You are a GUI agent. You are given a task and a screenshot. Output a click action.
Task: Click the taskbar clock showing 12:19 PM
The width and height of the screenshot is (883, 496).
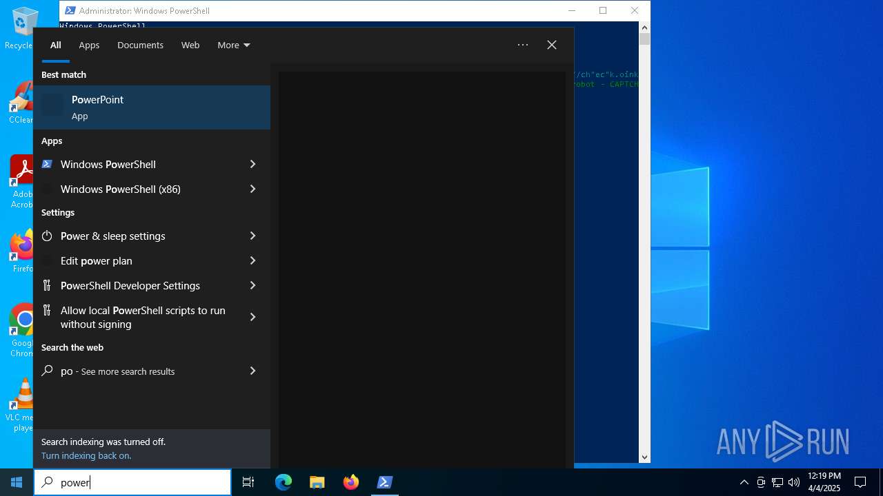pos(824,482)
